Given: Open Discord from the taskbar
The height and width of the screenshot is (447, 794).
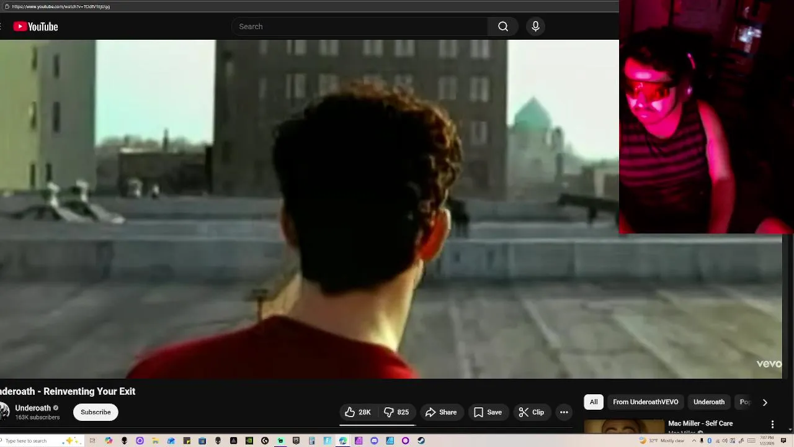Looking at the screenshot, I should [374, 441].
